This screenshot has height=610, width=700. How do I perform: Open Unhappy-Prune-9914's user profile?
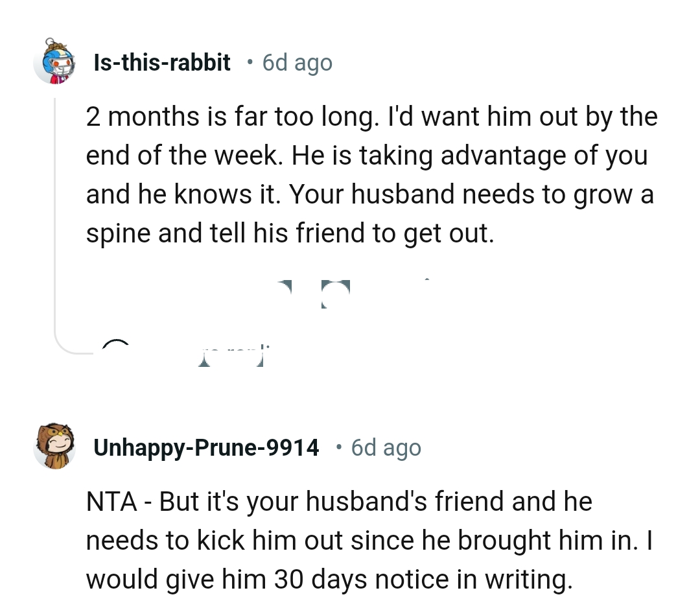[x=206, y=447]
